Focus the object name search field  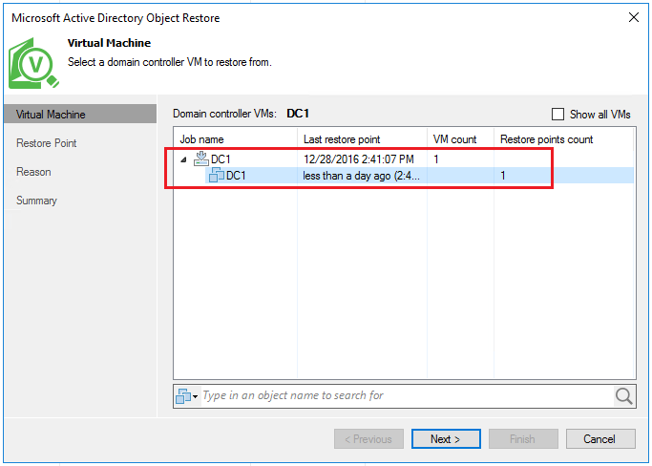[x=401, y=395]
